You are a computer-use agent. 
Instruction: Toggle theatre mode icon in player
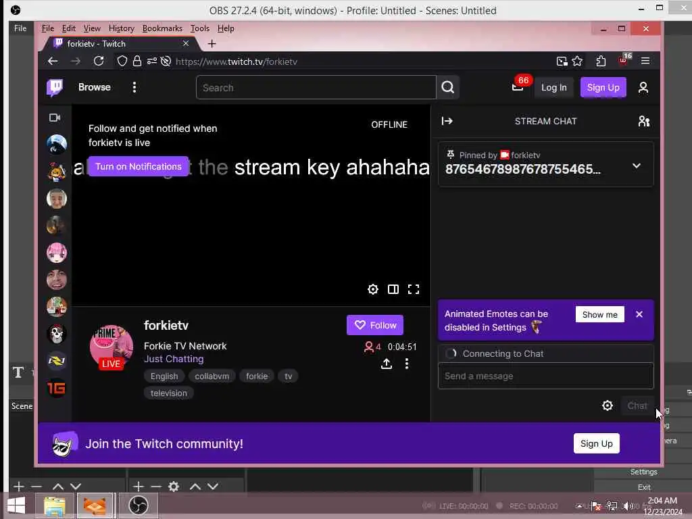(x=393, y=289)
